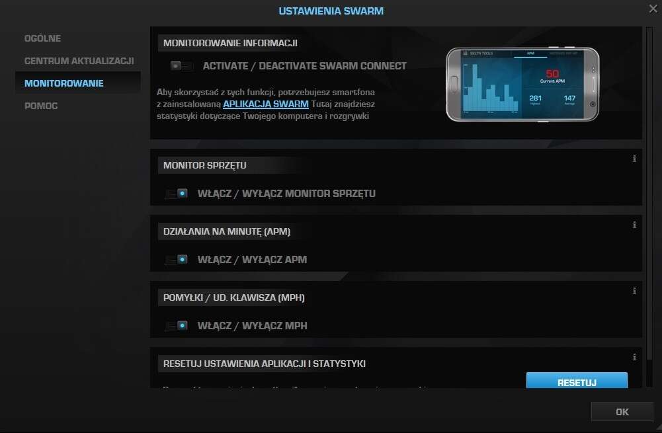This screenshot has width=662, height=433.
Task: Confirm settings with the OK button
Action: click(x=622, y=412)
